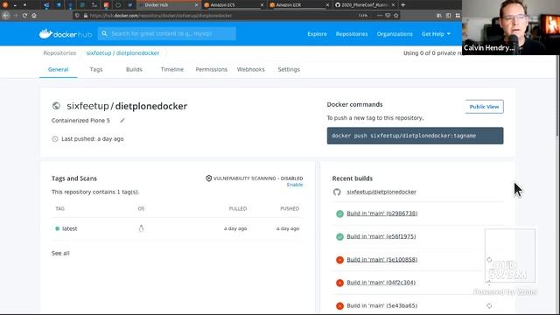This screenshot has width=560, height=315.
Task: Click the docker push command code box
Action: point(415,136)
